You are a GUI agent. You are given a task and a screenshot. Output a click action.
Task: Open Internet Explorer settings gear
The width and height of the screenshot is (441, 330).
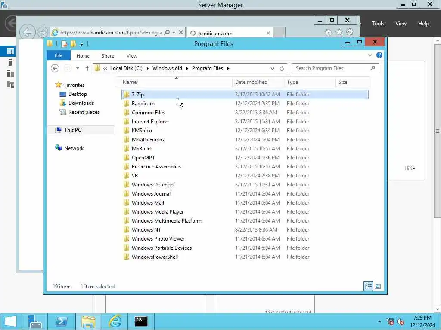(x=350, y=32)
